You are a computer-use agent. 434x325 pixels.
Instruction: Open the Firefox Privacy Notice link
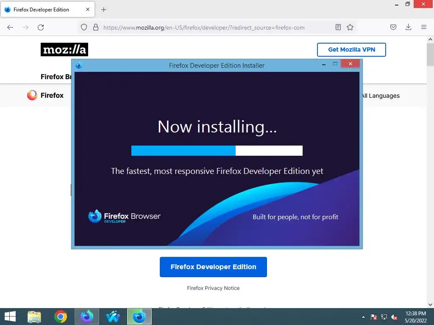tap(214, 288)
